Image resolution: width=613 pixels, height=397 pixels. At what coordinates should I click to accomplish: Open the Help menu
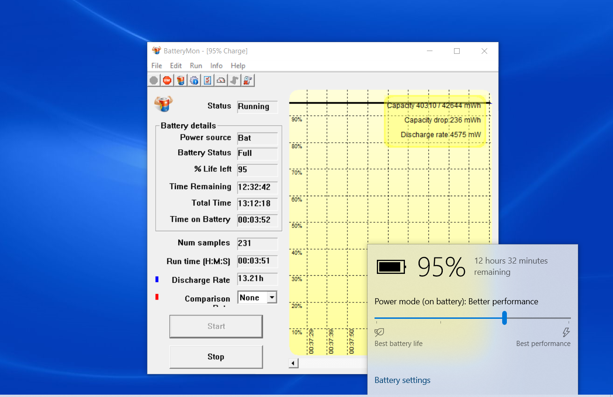pos(238,66)
